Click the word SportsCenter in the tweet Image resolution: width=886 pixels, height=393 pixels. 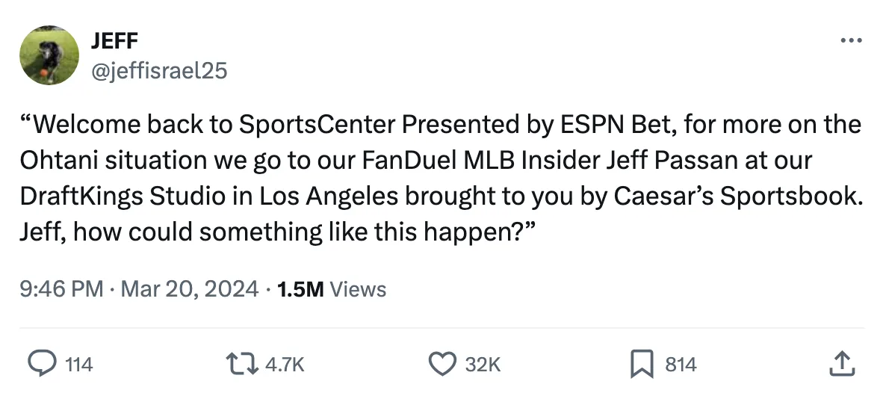317,124
